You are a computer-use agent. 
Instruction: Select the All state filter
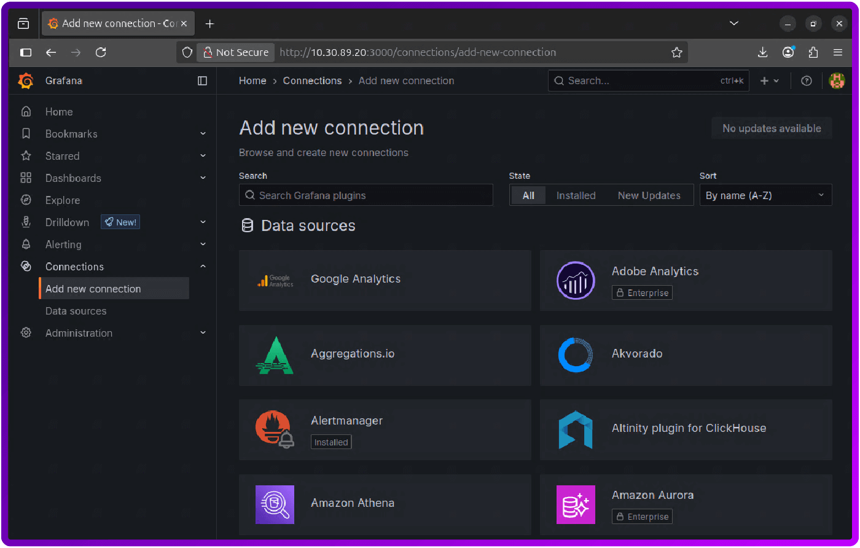[x=528, y=195]
